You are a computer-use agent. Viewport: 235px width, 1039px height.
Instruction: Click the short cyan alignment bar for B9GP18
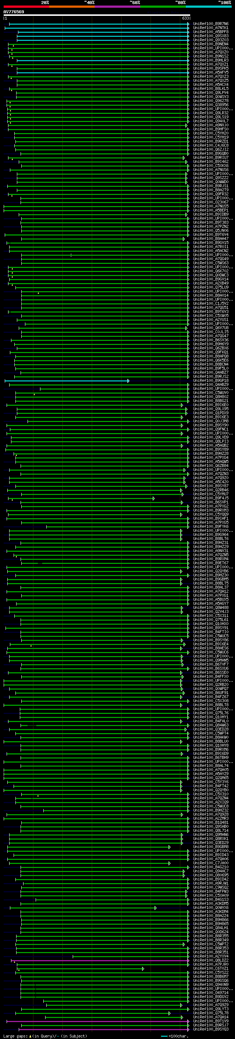67,381
